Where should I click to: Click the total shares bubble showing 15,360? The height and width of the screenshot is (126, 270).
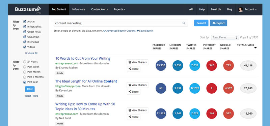pyautogui.click(x=248, y=114)
